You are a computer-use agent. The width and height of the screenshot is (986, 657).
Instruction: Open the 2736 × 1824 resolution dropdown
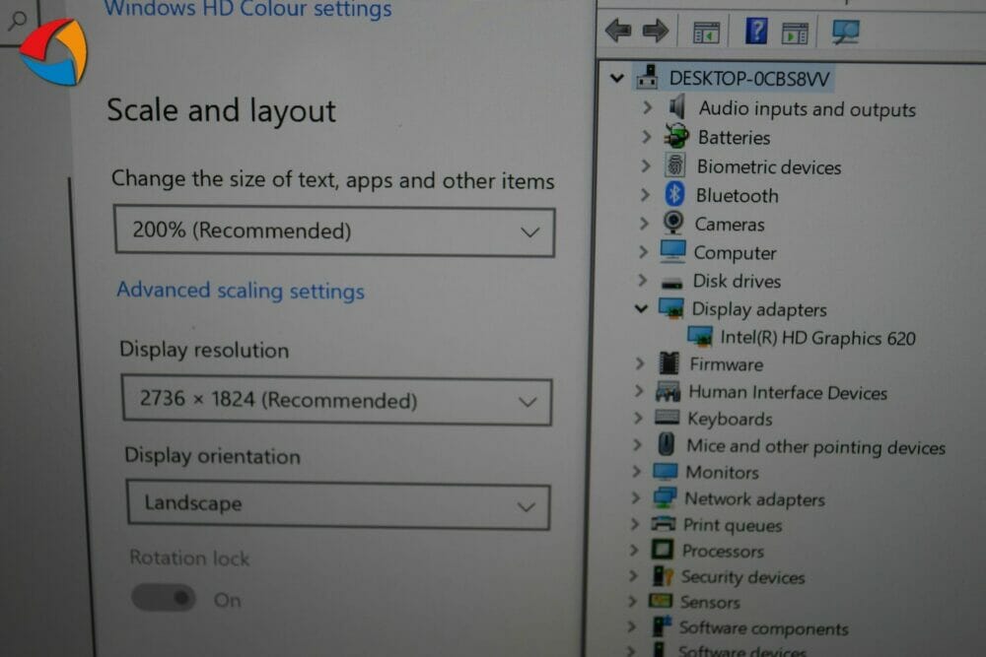coord(337,401)
